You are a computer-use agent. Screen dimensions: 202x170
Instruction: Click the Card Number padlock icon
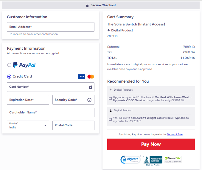coord(91,87)
